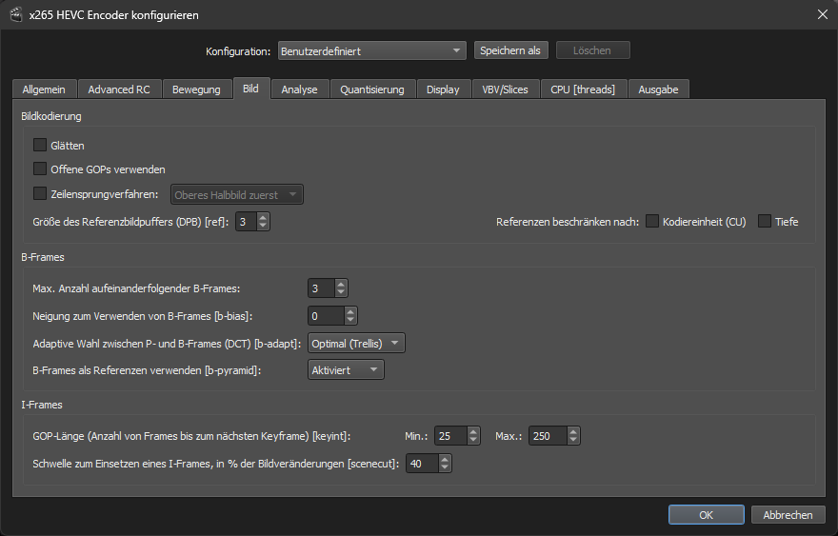Switch to the Display tab
Screen dimensions: 838x536
coord(444,89)
